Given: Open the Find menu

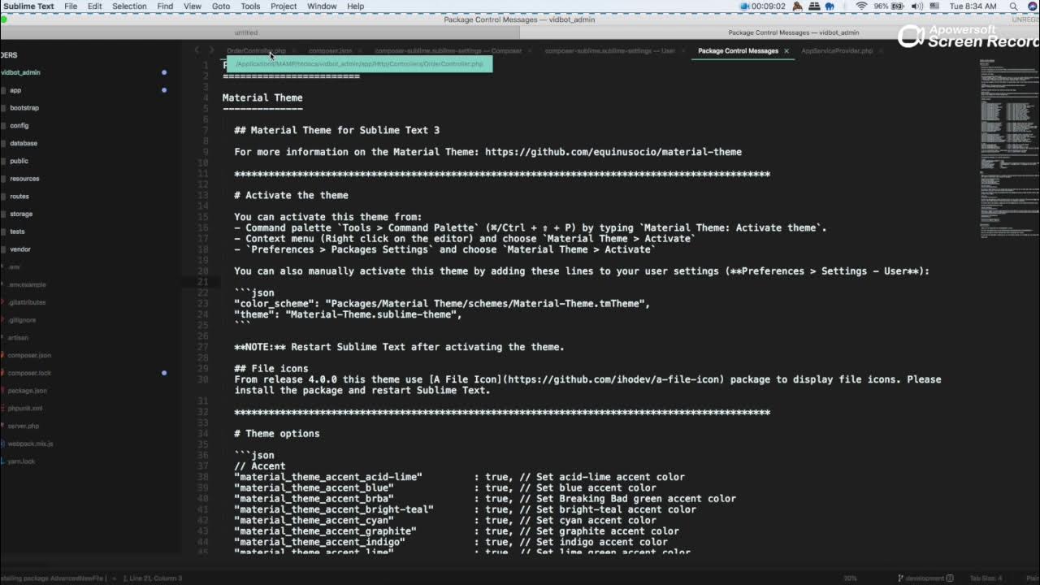Looking at the screenshot, I should (x=165, y=6).
